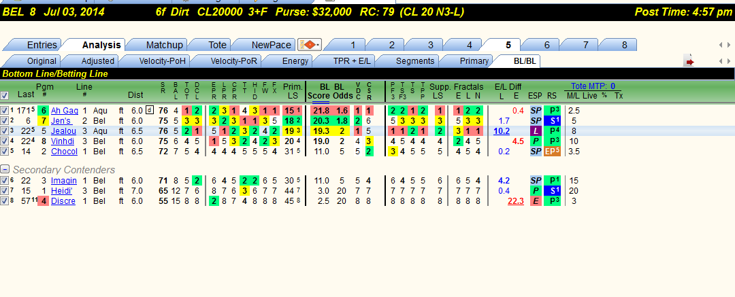The width and height of the screenshot is (735, 297).
Task: Click S1 run style badge for Jen's
Action: (552, 121)
